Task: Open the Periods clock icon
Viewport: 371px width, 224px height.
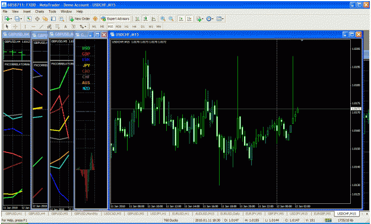Action: click(208, 19)
